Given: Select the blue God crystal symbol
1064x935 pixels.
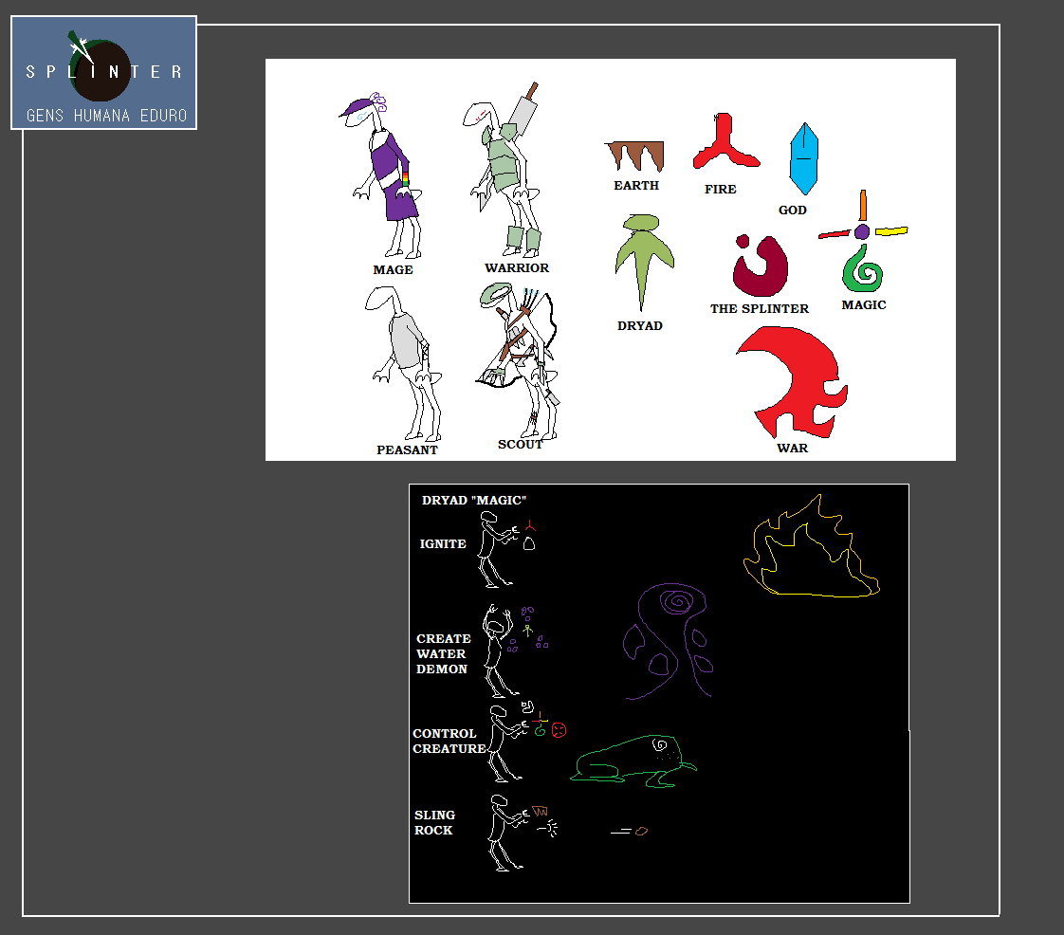Looking at the screenshot, I should tap(803, 158).
